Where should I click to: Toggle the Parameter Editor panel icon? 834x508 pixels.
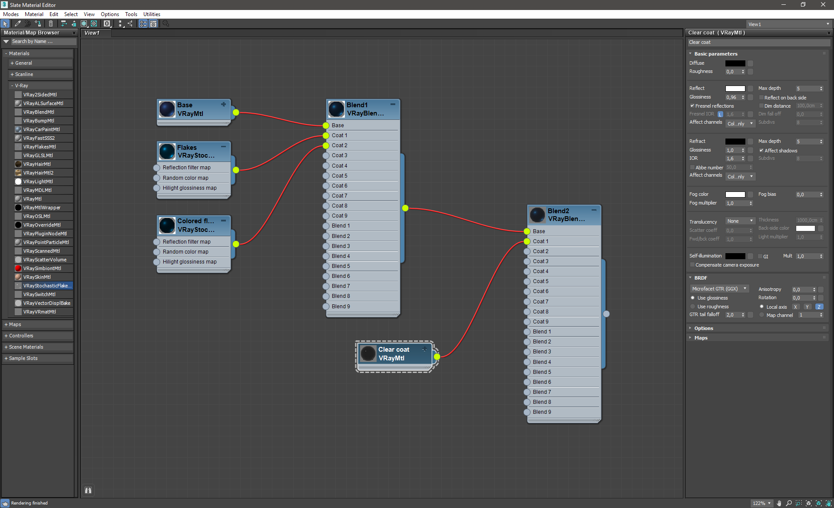153,24
